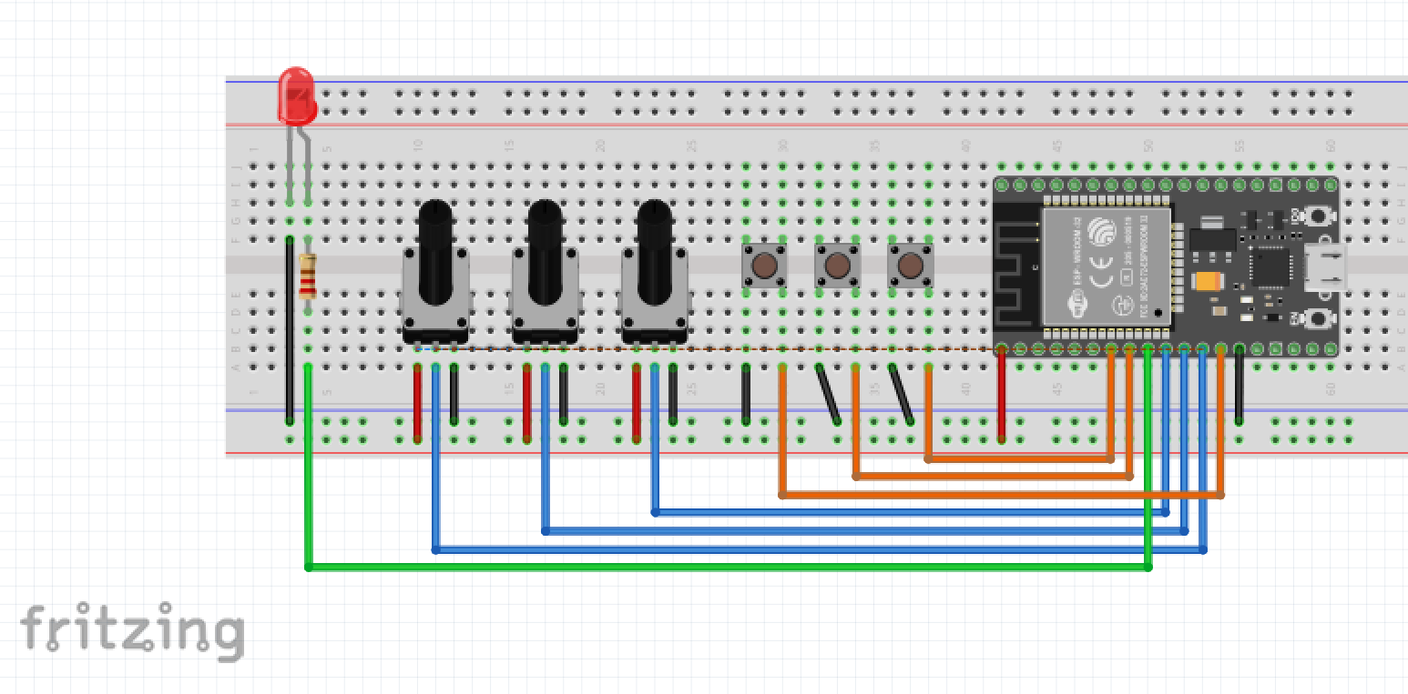Select the black ground wire right of ESP32

coord(1239,385)
